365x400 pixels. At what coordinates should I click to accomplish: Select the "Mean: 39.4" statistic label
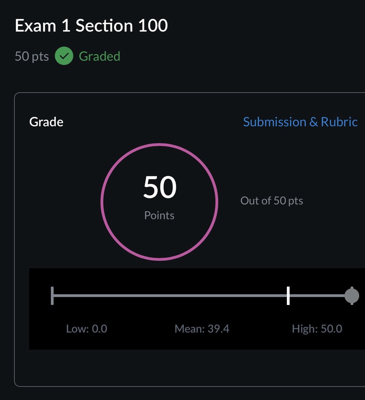[x=202, y=329]
